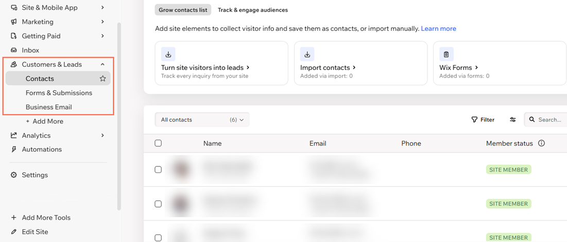This screenshot has width=567, height=242.
Task: Open Business Email
Action: [x=49, y=107]
